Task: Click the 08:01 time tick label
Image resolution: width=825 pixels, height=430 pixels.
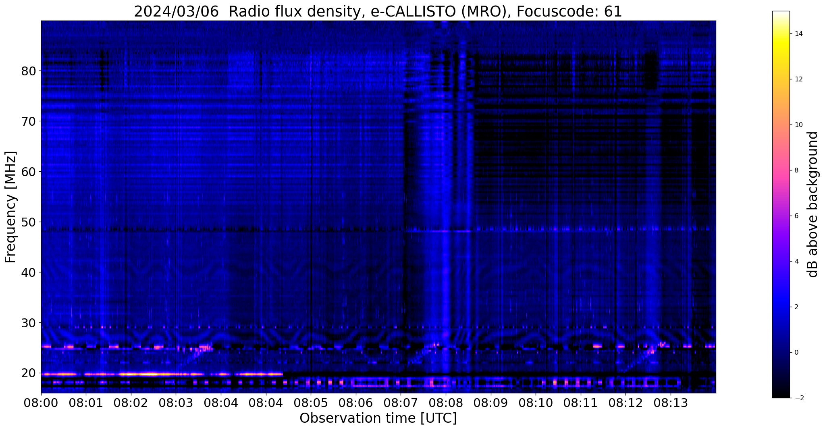Action: (x=85, y=403)
